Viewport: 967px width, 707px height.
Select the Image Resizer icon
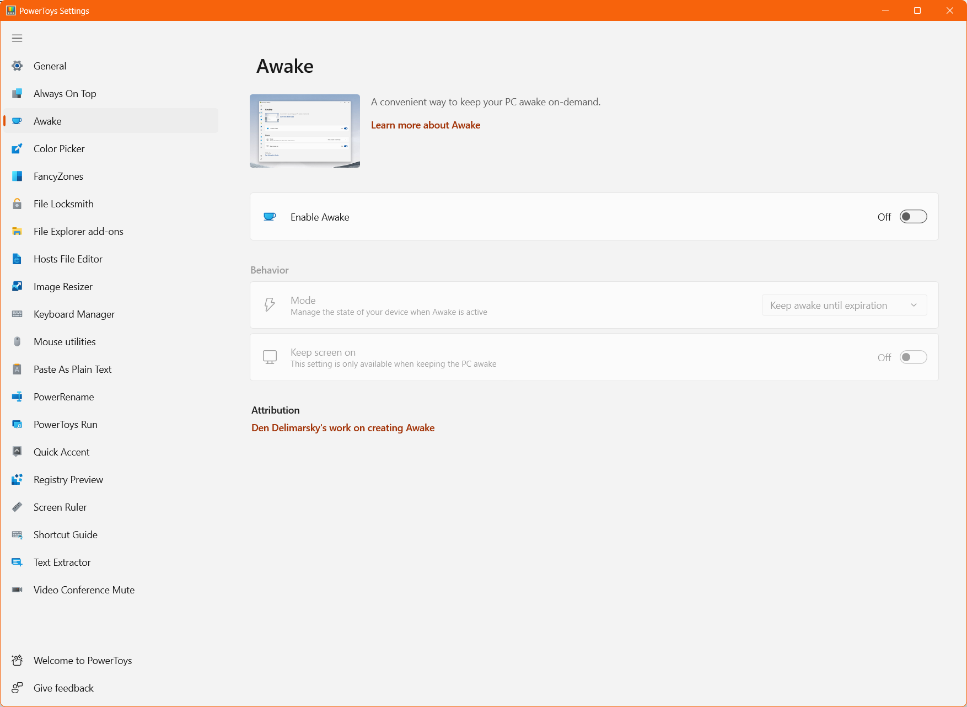pos(17,286)
